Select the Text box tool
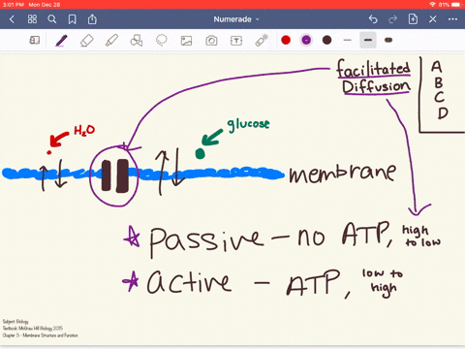The image size is (465, 349). pyautogui.click(x=236, y=41)
